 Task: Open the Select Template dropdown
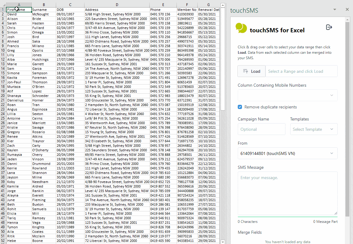313,129
